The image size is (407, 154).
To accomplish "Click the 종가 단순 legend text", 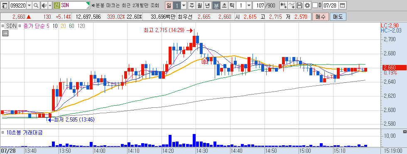I will tap(34, 26).
